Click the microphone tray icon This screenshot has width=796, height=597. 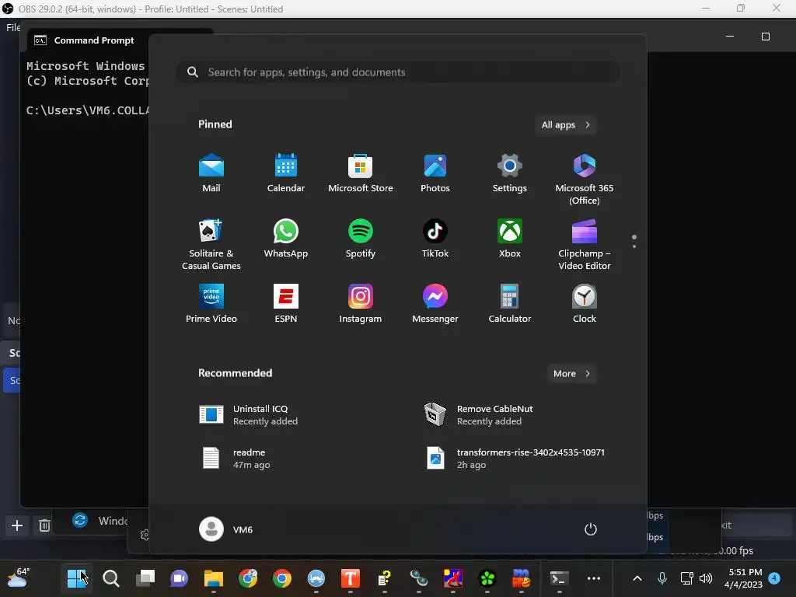pos(662,578)
